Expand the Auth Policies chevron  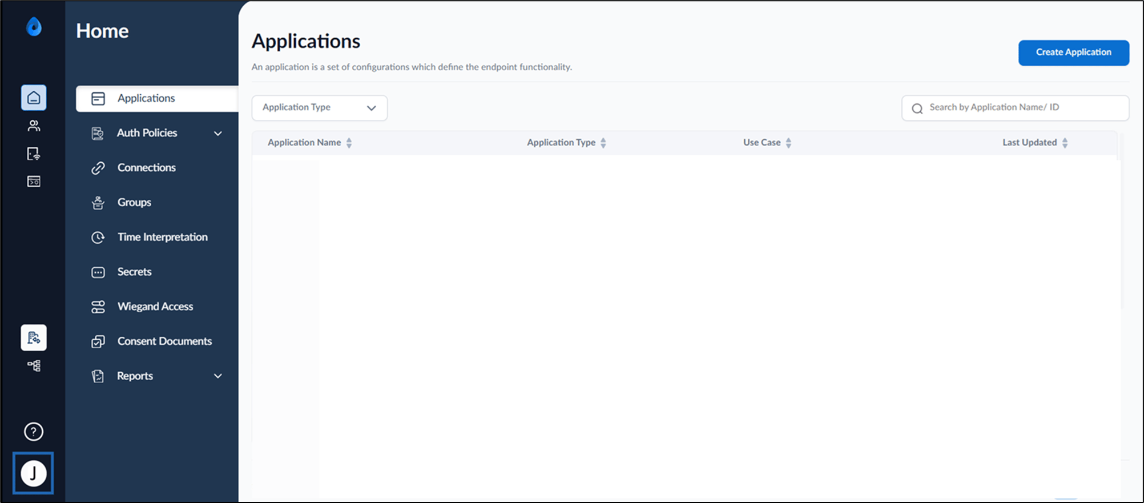tap(218, 133)
